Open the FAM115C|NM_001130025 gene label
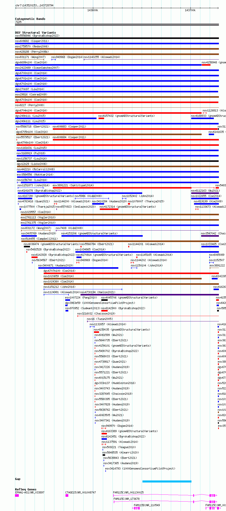This screenshot has height=511, width=226. [128, 492]
